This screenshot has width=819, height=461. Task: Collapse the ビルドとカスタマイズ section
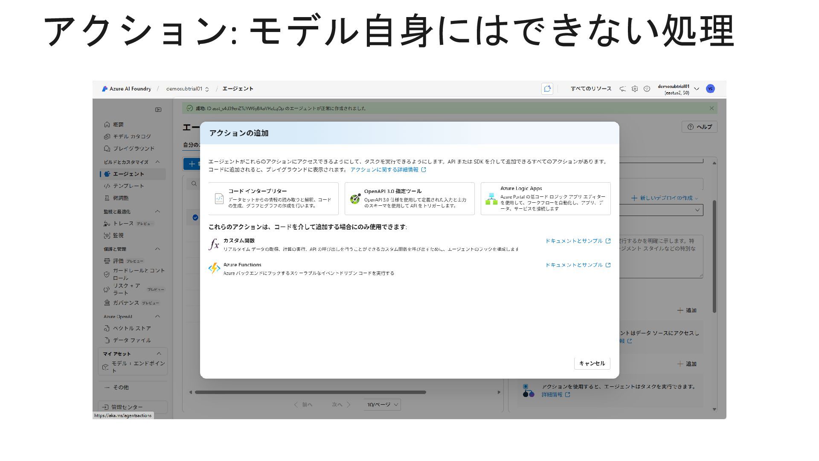pos(157,162)
